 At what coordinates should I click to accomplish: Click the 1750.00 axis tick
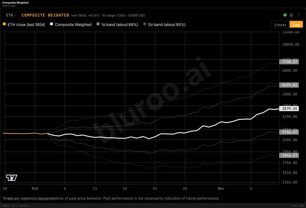pyautogui.click(x=290, y=162)
